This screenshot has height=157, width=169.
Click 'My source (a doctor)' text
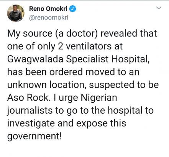tap(53, 34)
